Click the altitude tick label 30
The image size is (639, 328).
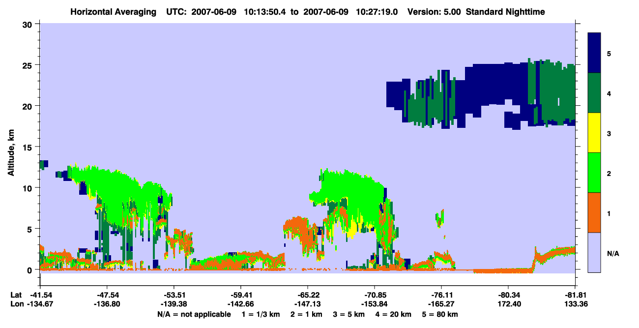tap(28, 24)
